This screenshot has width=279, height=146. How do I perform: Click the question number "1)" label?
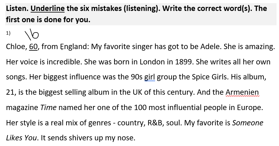pos(8,33)
